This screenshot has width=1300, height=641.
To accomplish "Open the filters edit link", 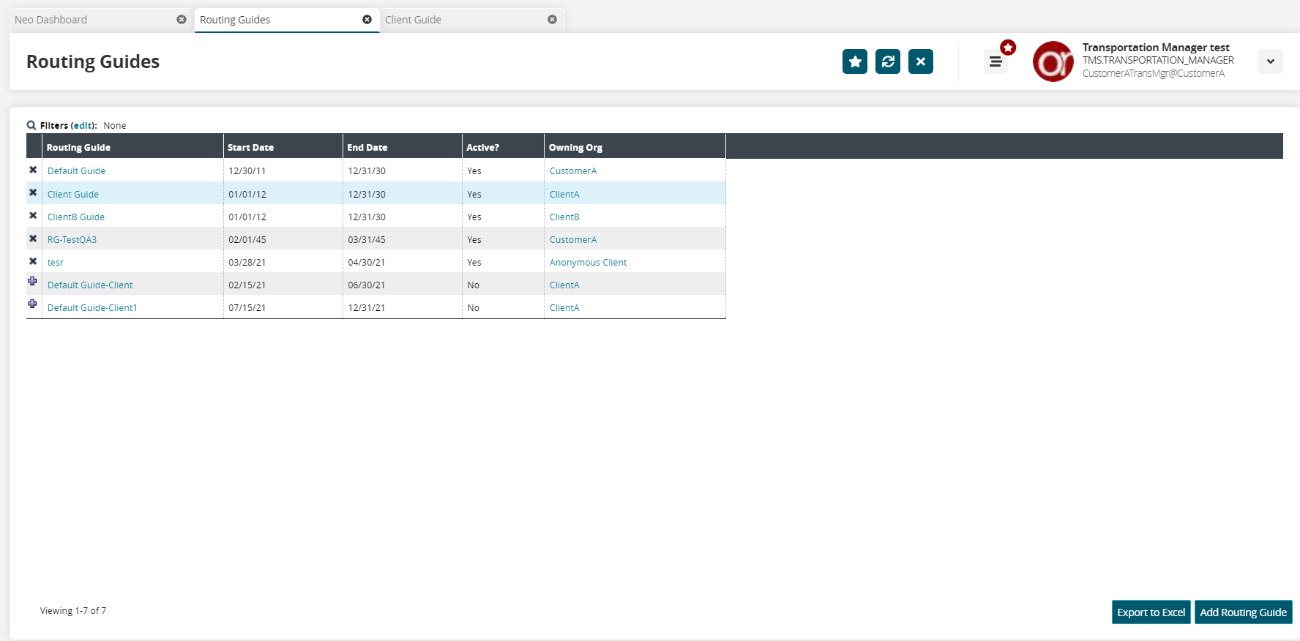I will (x=83, y=126).
